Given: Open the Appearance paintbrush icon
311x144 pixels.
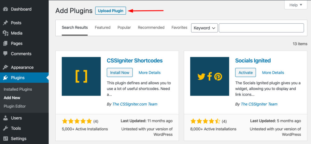Looking at the screenshot, I should (x=6, y=67).
